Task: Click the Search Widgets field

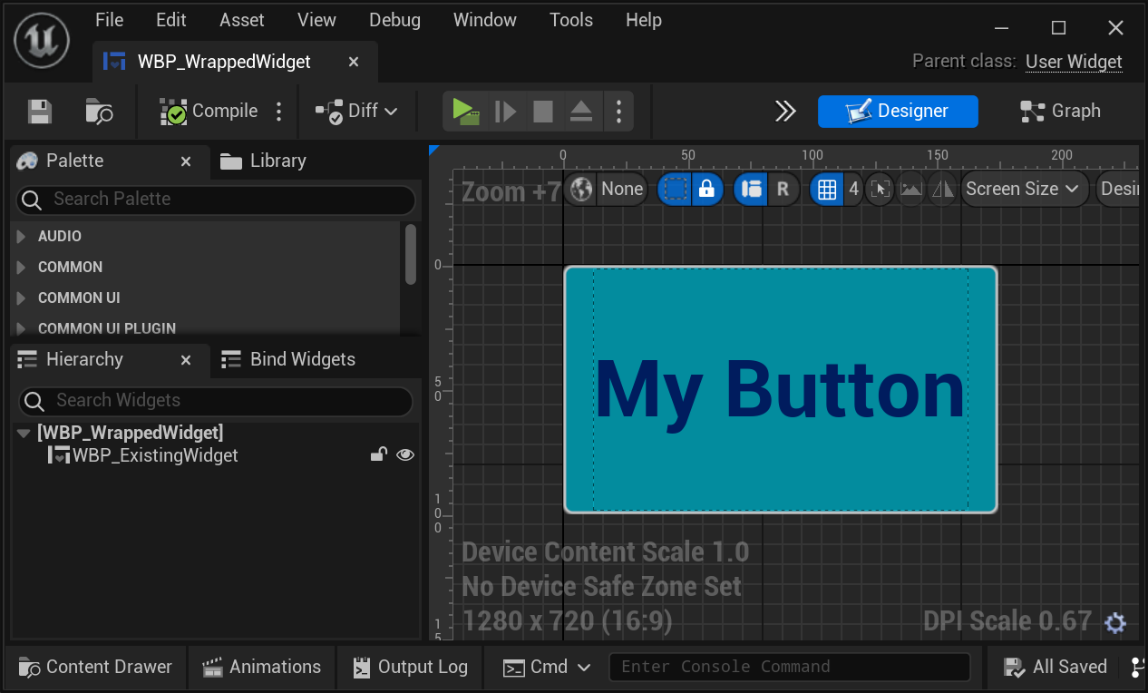Action: [216, 400]
